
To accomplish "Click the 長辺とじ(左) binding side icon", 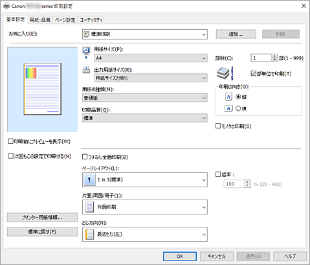I will [x=89, y=234].
